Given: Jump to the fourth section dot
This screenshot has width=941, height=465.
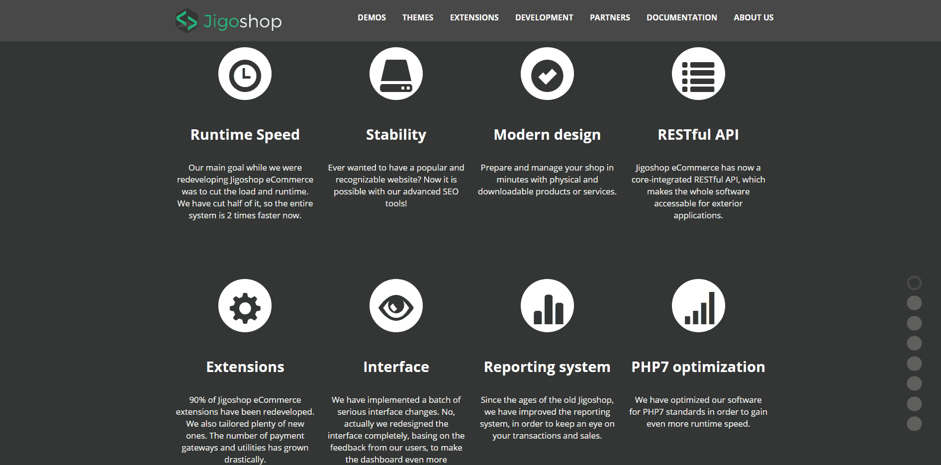Looking at the screenshot, I should pyautogui.click(x=914, y=343).
